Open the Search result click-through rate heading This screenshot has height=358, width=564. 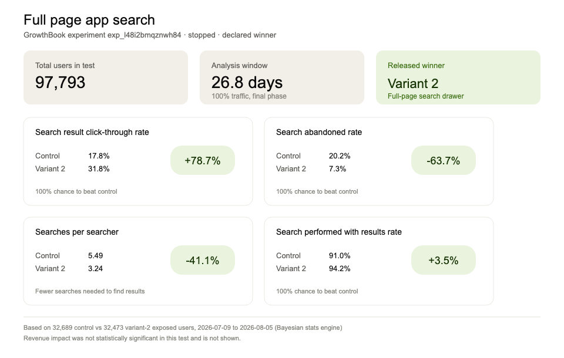point(92,132)
